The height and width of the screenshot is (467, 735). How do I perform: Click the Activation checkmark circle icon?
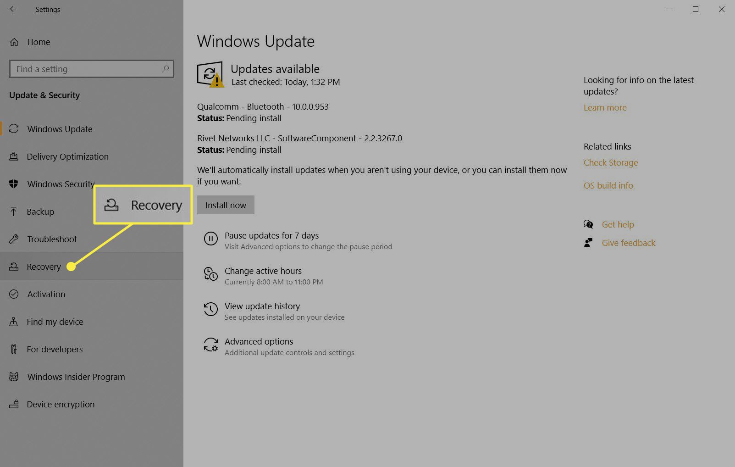14,294
